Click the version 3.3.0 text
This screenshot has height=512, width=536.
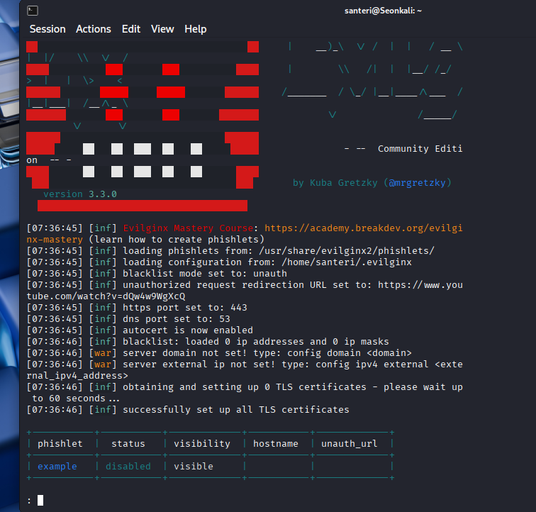pos(80,194)
